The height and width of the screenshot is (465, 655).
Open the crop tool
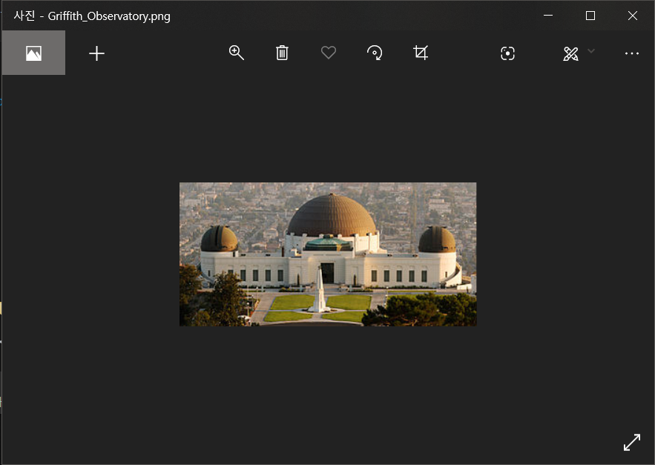pyautogui.click(x=421, y=53)
